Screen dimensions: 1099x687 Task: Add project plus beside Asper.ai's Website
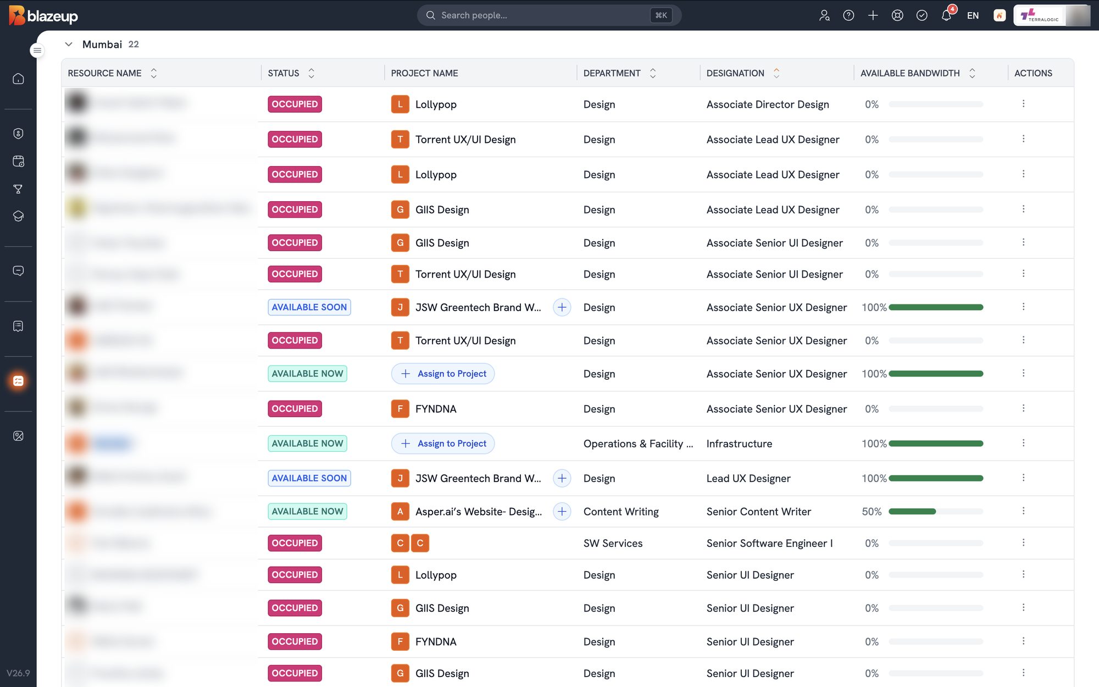pos(562,512)
